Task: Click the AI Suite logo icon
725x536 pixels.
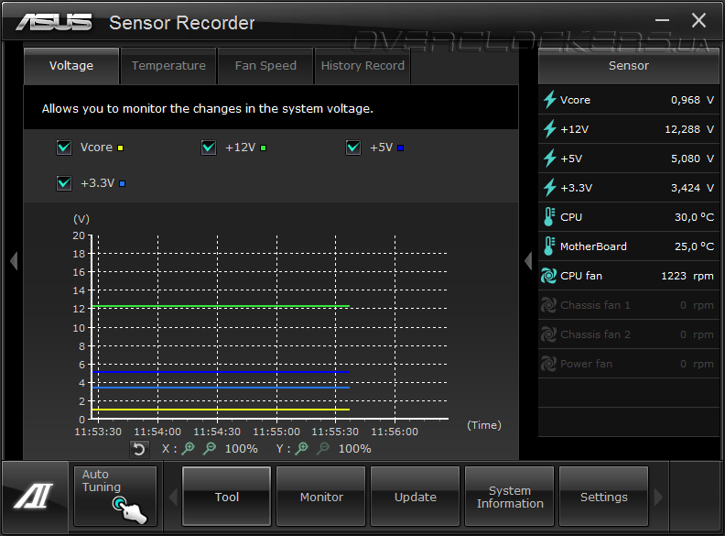Action: click(x=34, y=496)
